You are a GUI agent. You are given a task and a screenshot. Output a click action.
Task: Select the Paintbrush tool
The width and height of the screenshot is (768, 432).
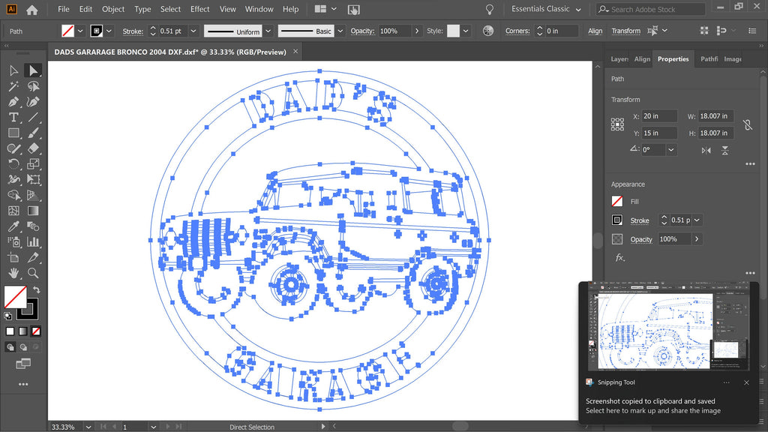[x=33, y=133]
